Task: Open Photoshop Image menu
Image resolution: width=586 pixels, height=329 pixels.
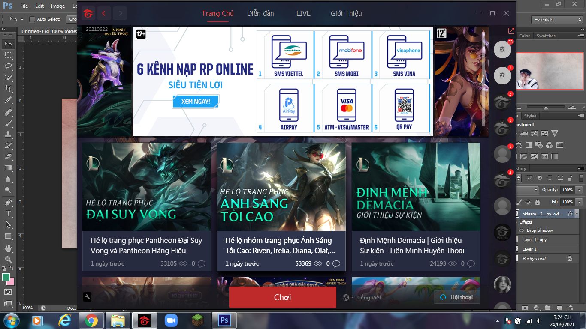Action: tap(58, 6)
